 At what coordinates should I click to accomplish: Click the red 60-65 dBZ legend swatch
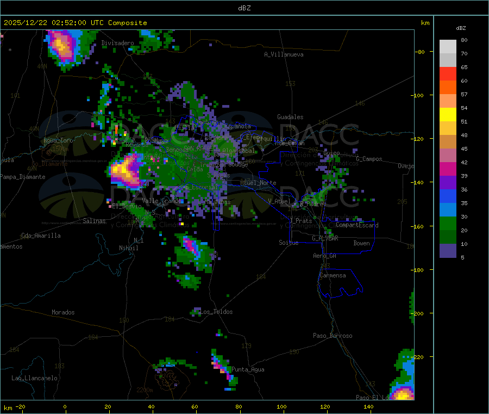(x=448, y=73)
